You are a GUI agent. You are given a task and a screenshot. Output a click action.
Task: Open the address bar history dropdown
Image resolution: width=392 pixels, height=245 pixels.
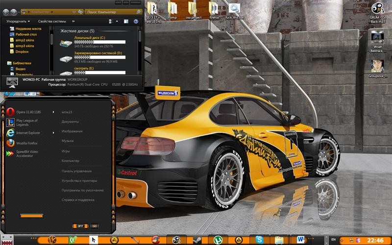point(74,12)
